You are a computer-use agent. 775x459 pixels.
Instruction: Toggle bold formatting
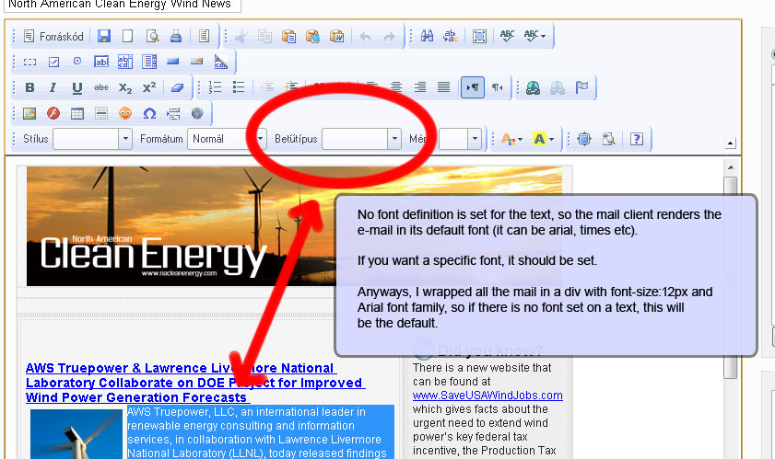coord(29,88)
